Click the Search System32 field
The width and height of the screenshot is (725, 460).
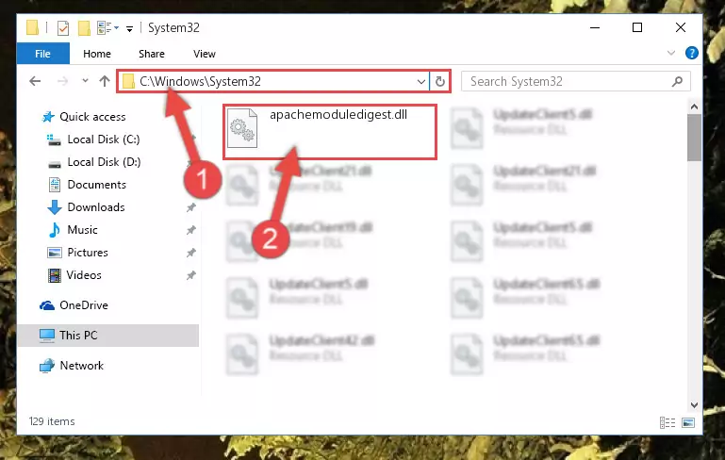click(576, 81)
